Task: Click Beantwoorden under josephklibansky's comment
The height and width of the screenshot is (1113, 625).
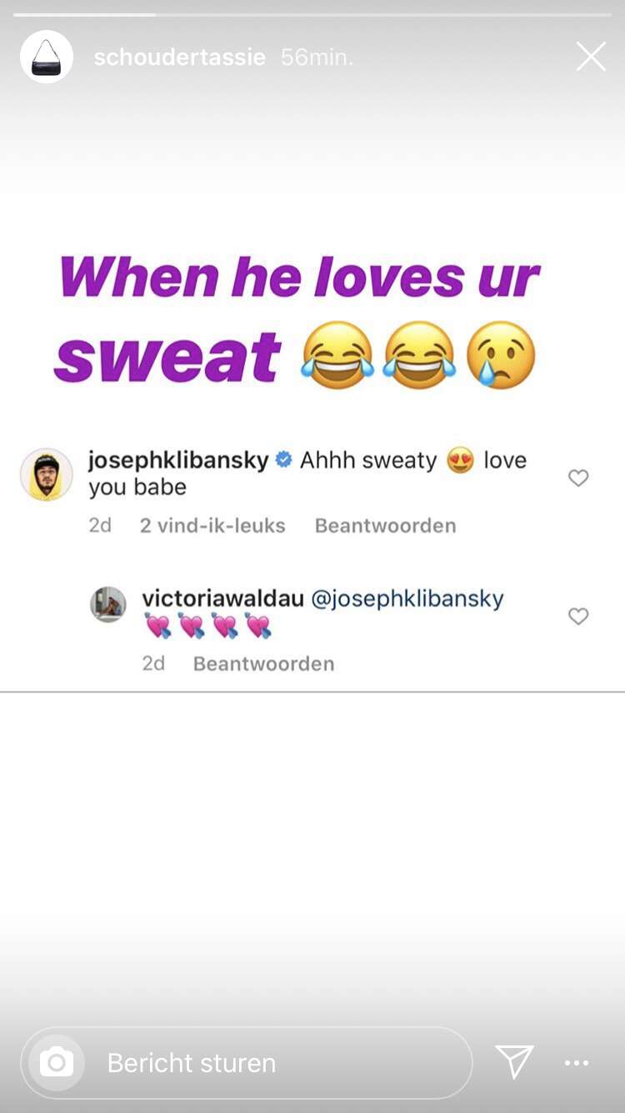Action: tap(385, 526)
